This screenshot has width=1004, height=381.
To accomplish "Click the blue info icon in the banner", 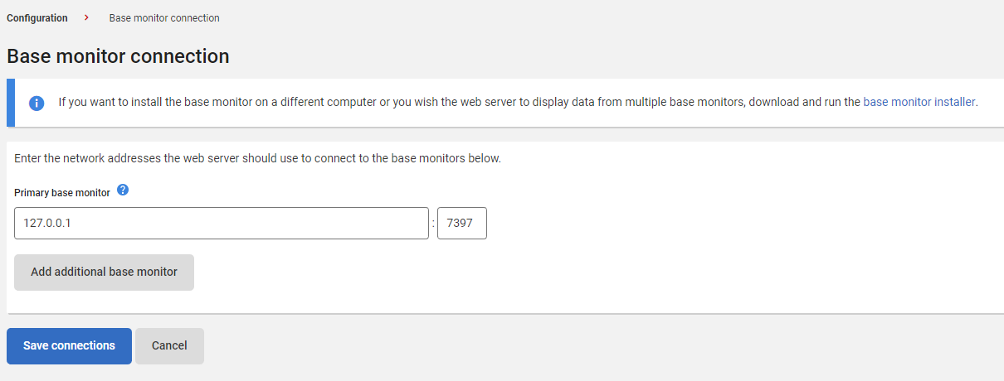I will (x=37, y=104).
